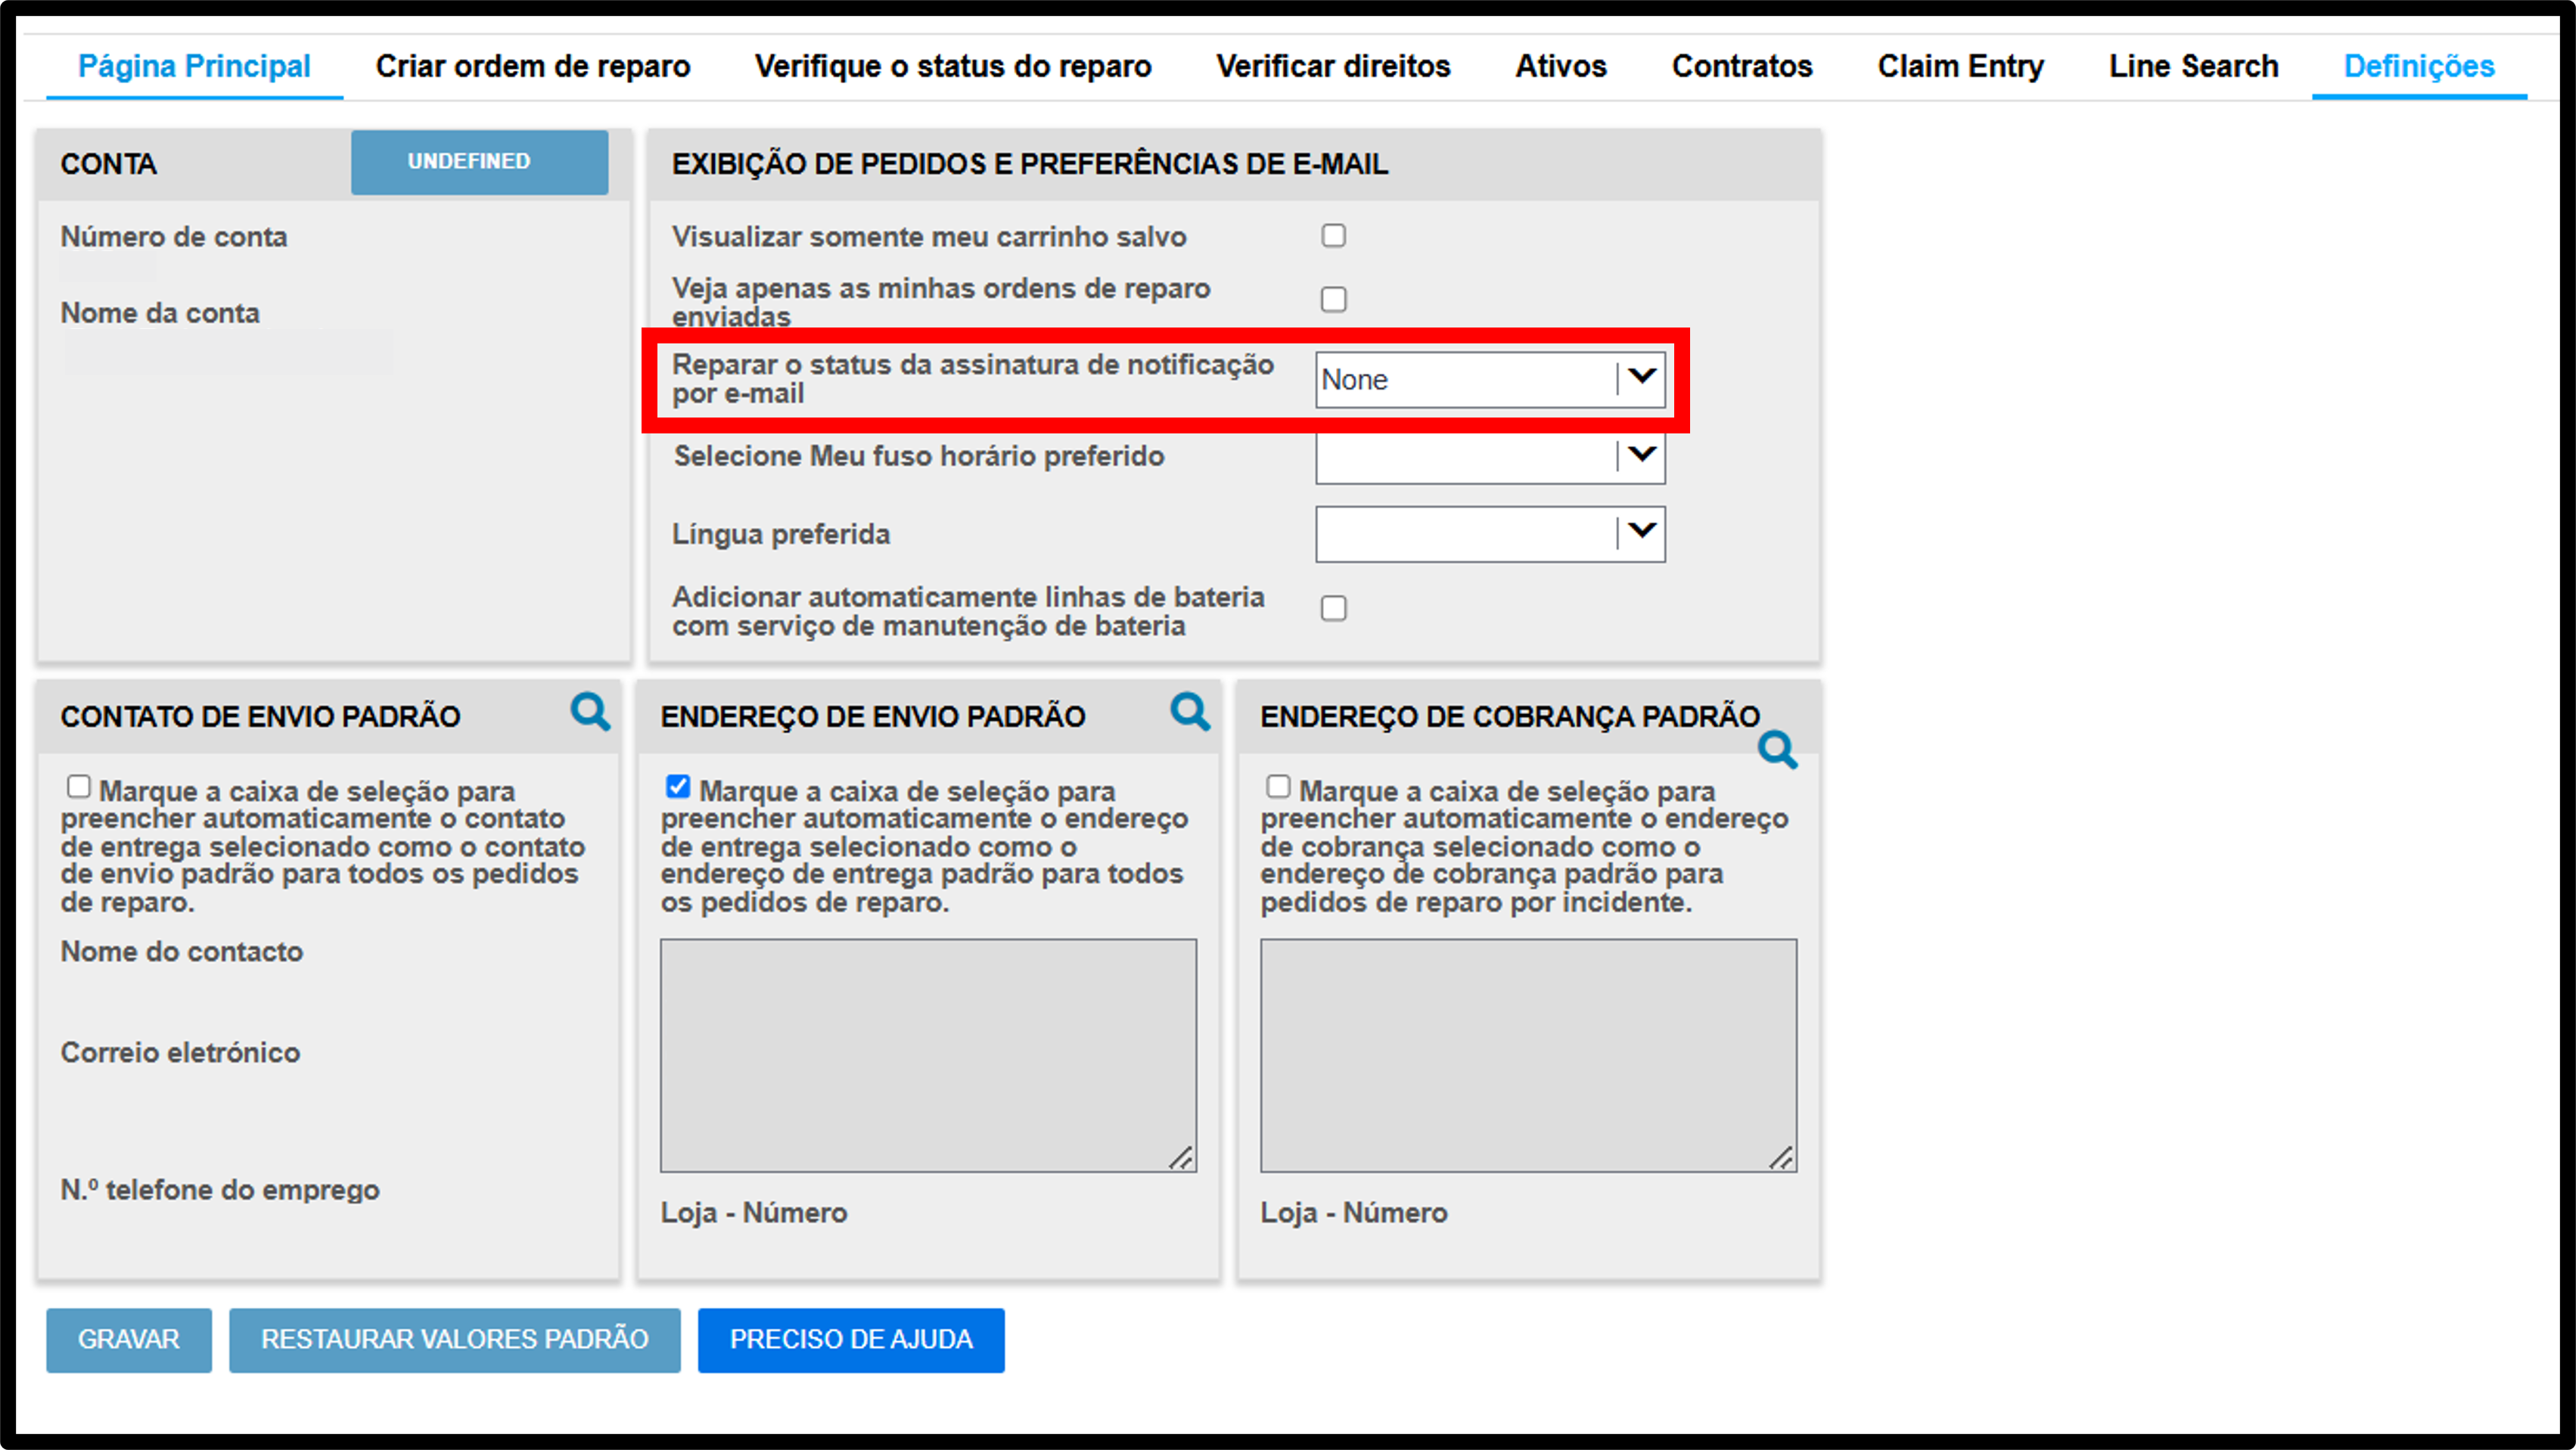Check the default shipping contact auto-fill box
The height and width of the screenshot is (1450, 2576).
(x=78, y=787)
